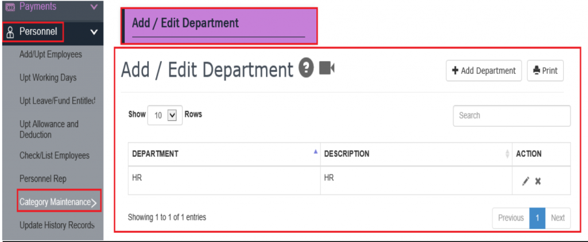Click the help question mark icon
This screenshot has height=242, width=588.
(307, 69)
